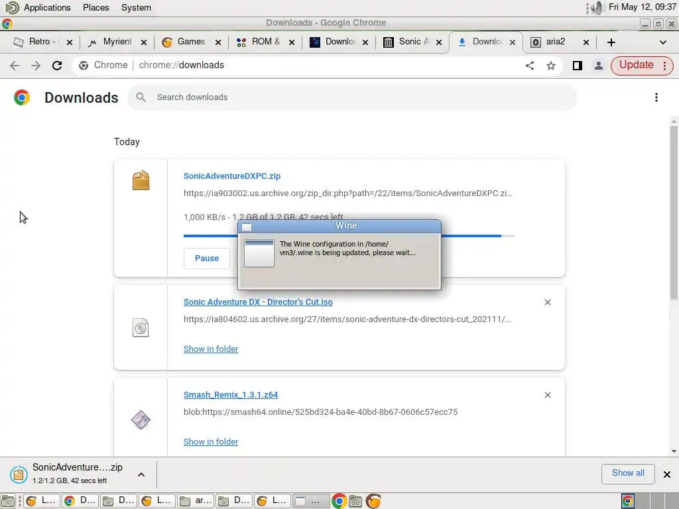Screen dimensions: 679x509
Task: Bookmark this page with the star icon
Action: pyautogui.click(x=551, y=66)
